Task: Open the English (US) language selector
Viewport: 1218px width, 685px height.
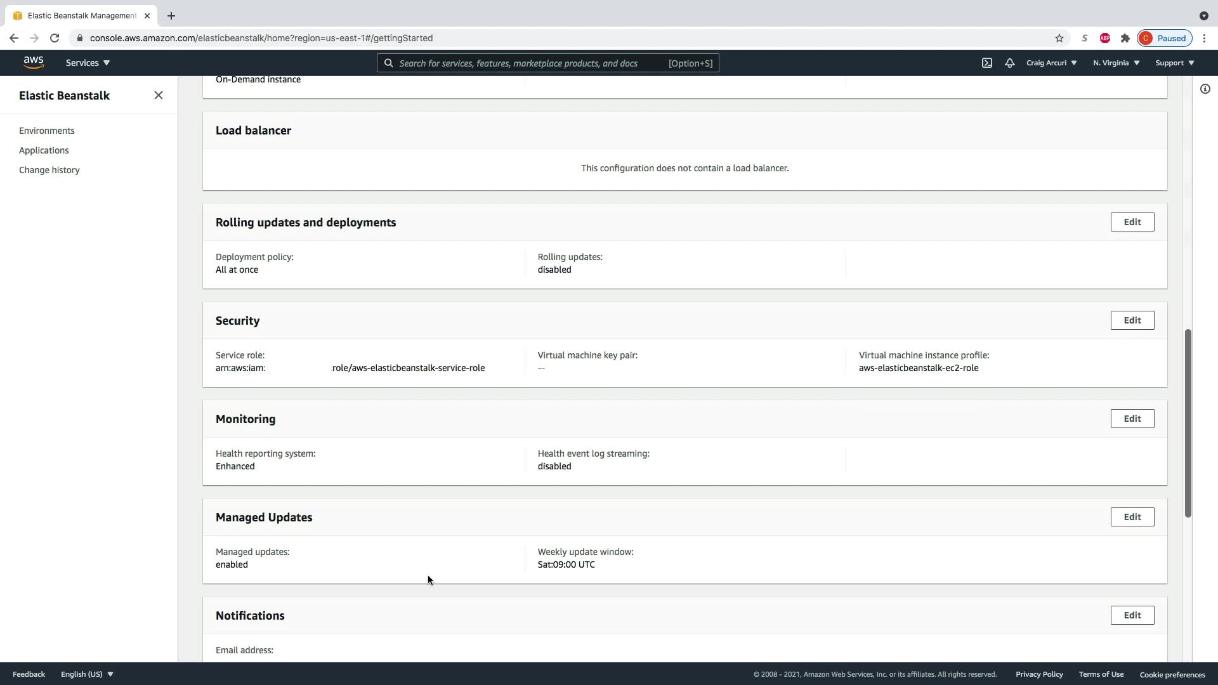Action: coord(87,674)
